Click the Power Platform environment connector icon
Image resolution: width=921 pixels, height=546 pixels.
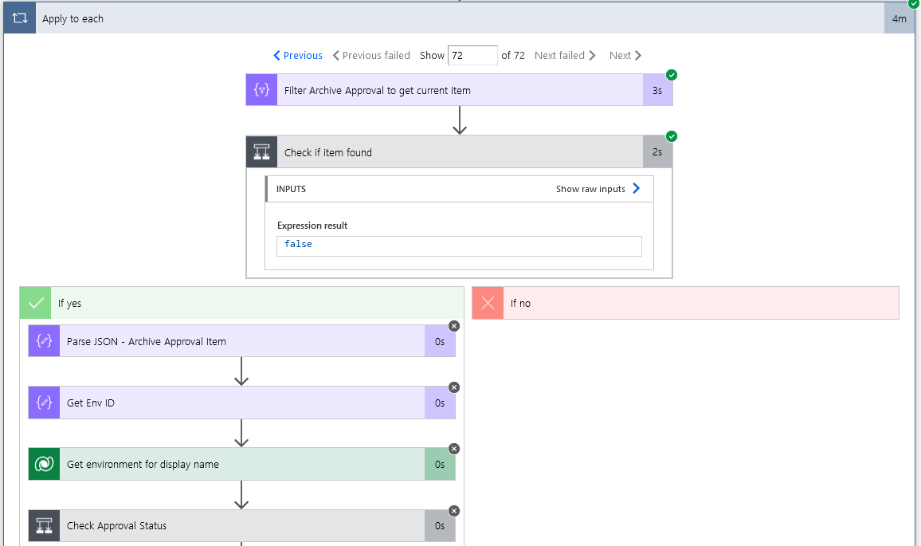[x=43, y=464]
